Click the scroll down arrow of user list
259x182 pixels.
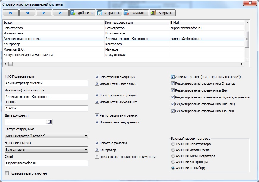pyautogui.click(x=247, y=59)
